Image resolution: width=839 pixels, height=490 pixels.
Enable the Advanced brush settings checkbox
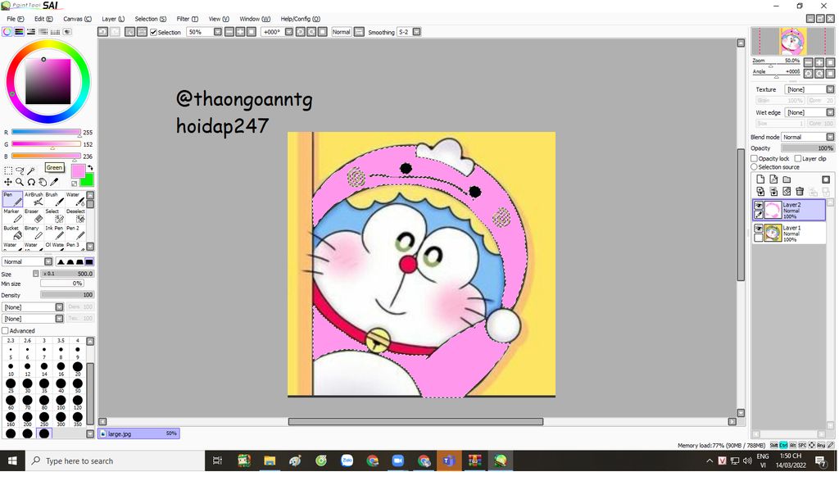click(x=6, y=331)
